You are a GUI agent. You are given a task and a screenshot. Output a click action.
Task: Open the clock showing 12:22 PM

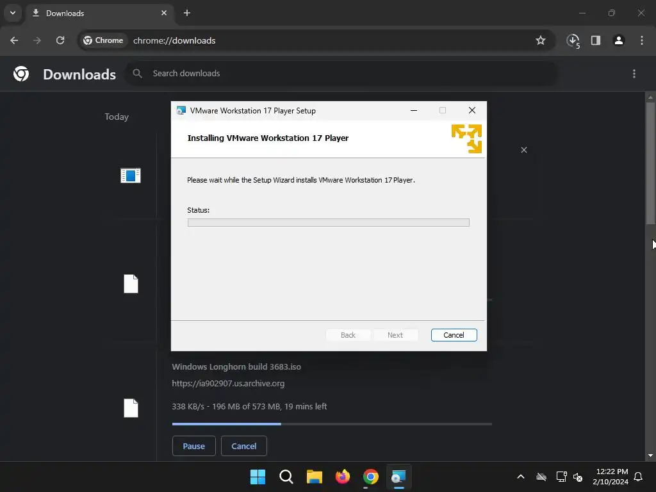point(611,477)
